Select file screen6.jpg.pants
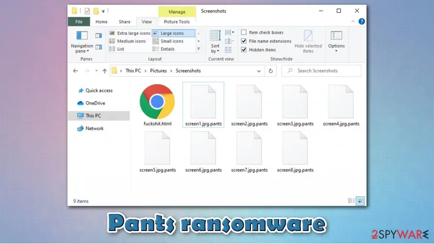Image resolution: width=434 pixels, height=244 pixels. (203, 152)
